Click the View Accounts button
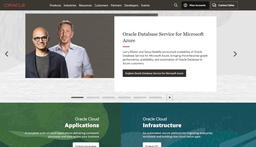This screenshot has width=256, height=147. [195, 5]
